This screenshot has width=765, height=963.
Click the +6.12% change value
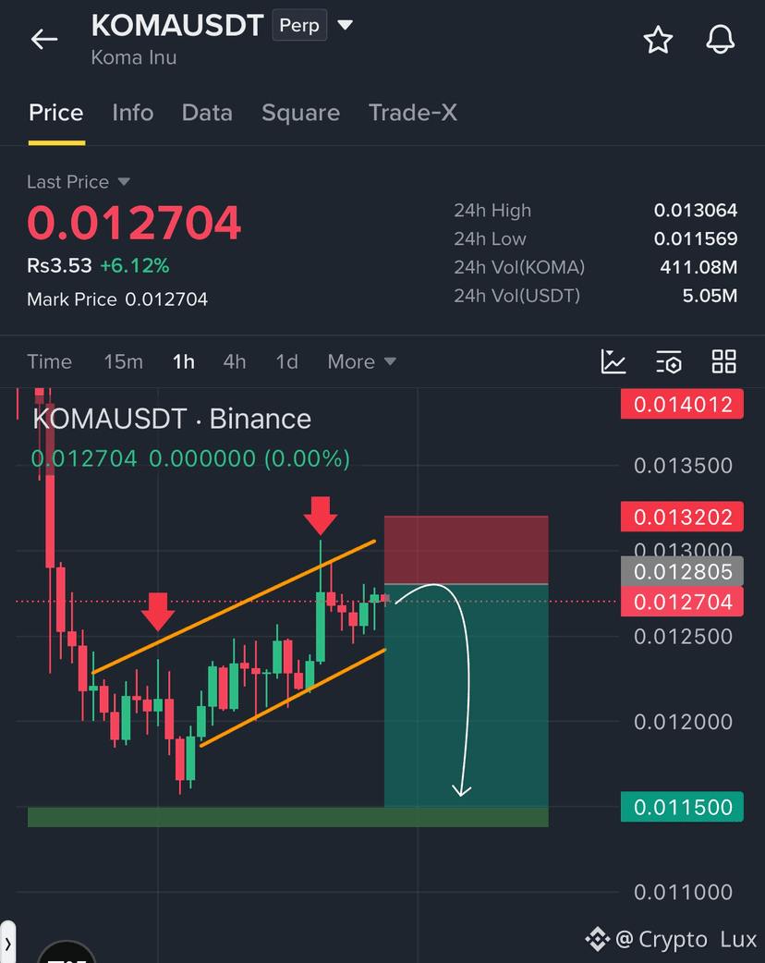[x=135, y=265]
